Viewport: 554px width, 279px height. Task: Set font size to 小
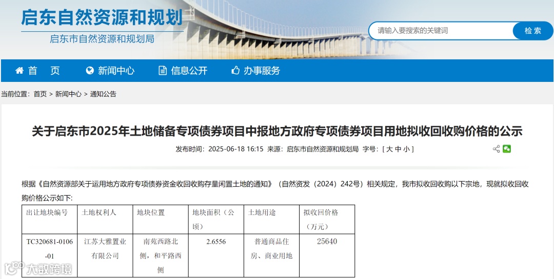[406, 149]
